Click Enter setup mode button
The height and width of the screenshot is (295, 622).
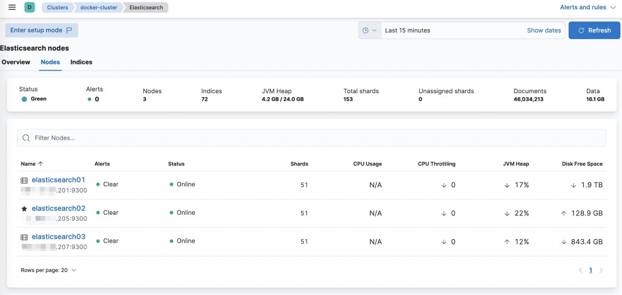pyautogui.click(x=41, y=30)
